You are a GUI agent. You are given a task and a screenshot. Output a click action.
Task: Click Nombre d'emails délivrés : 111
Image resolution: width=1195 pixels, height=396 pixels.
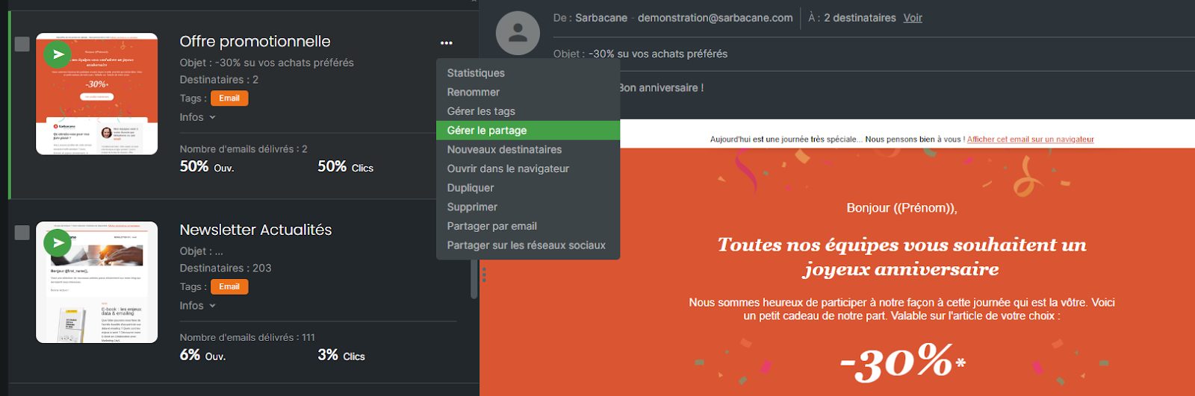coord(247,338)
